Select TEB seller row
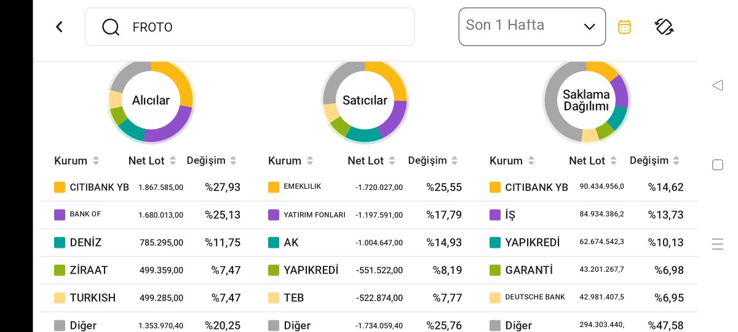738x332 pixels. click(366, 298)
